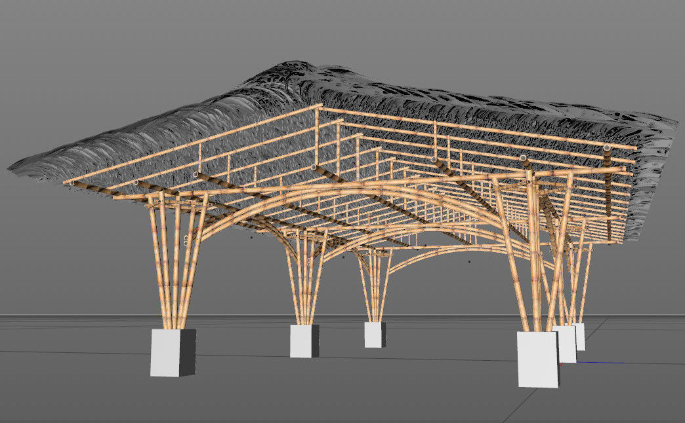Select the largest concrete footing at front right
Viewport: 685px width, 423px height.
point(538,359)
